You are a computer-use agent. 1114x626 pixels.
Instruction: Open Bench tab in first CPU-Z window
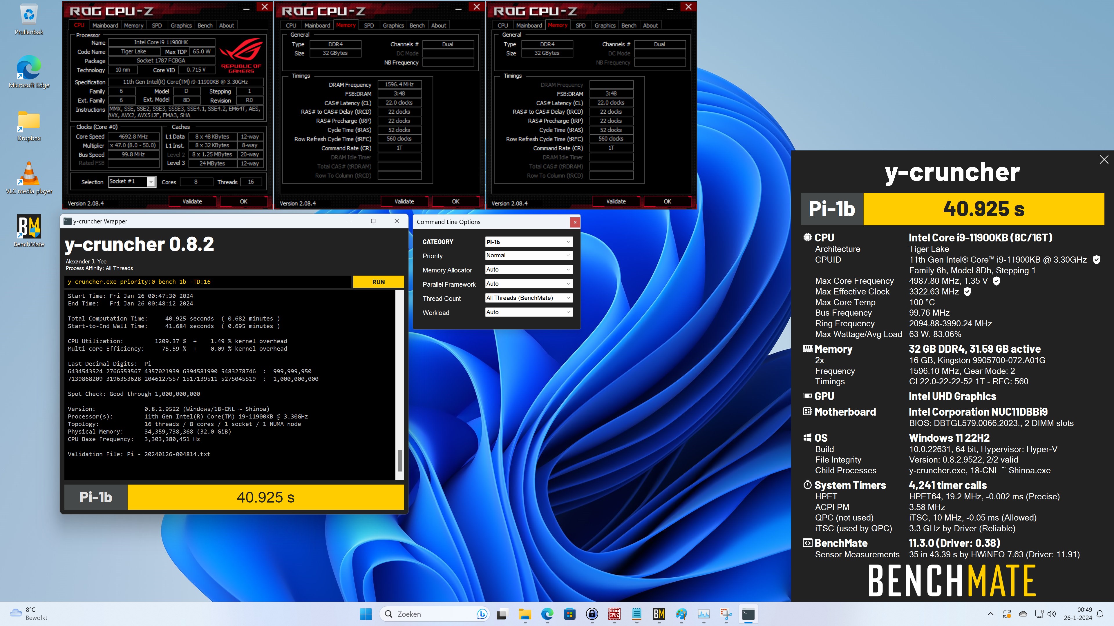pyautogui.click(x=205, y=26)
